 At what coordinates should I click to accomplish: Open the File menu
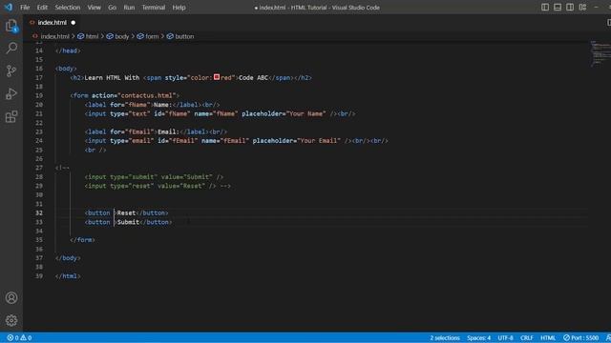tap(25, 8)
